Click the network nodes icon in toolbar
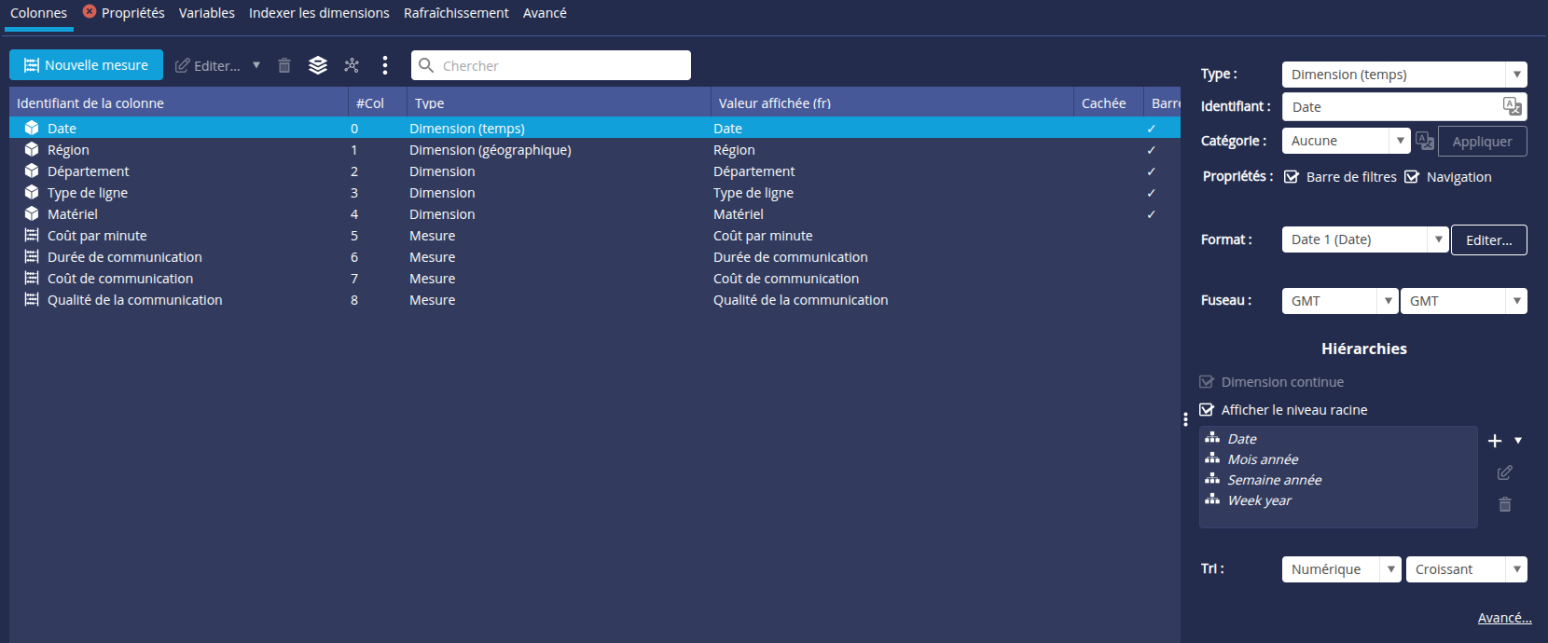The height and width of the screenshot is (643, 1548). (x=352, y=65)
